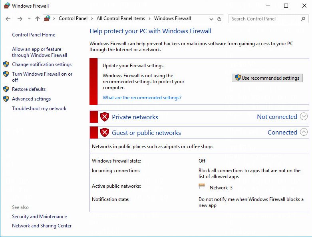The width and height of the screenshot is (312, 237).
Task: Click red shield icon for public networks
Action: coord(105,133)
